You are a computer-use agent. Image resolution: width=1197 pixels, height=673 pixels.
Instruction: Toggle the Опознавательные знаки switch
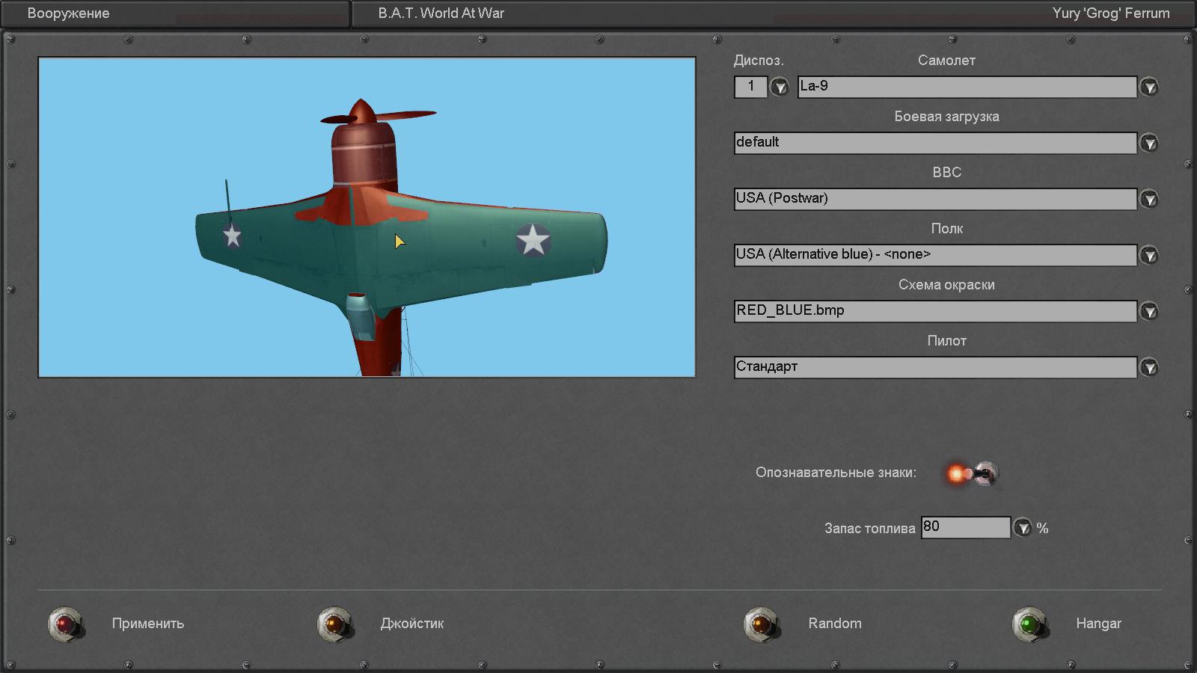(973, 473)
